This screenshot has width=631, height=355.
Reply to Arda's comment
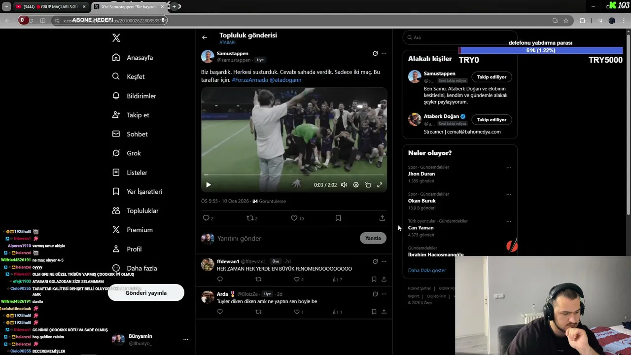pos(220,312)
